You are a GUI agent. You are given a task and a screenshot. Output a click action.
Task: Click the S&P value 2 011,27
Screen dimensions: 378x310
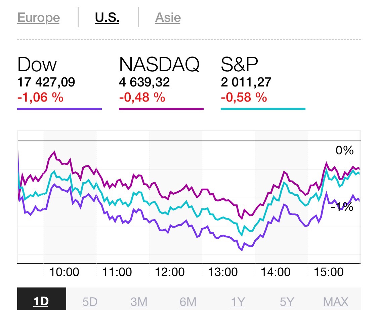[246, 82]
